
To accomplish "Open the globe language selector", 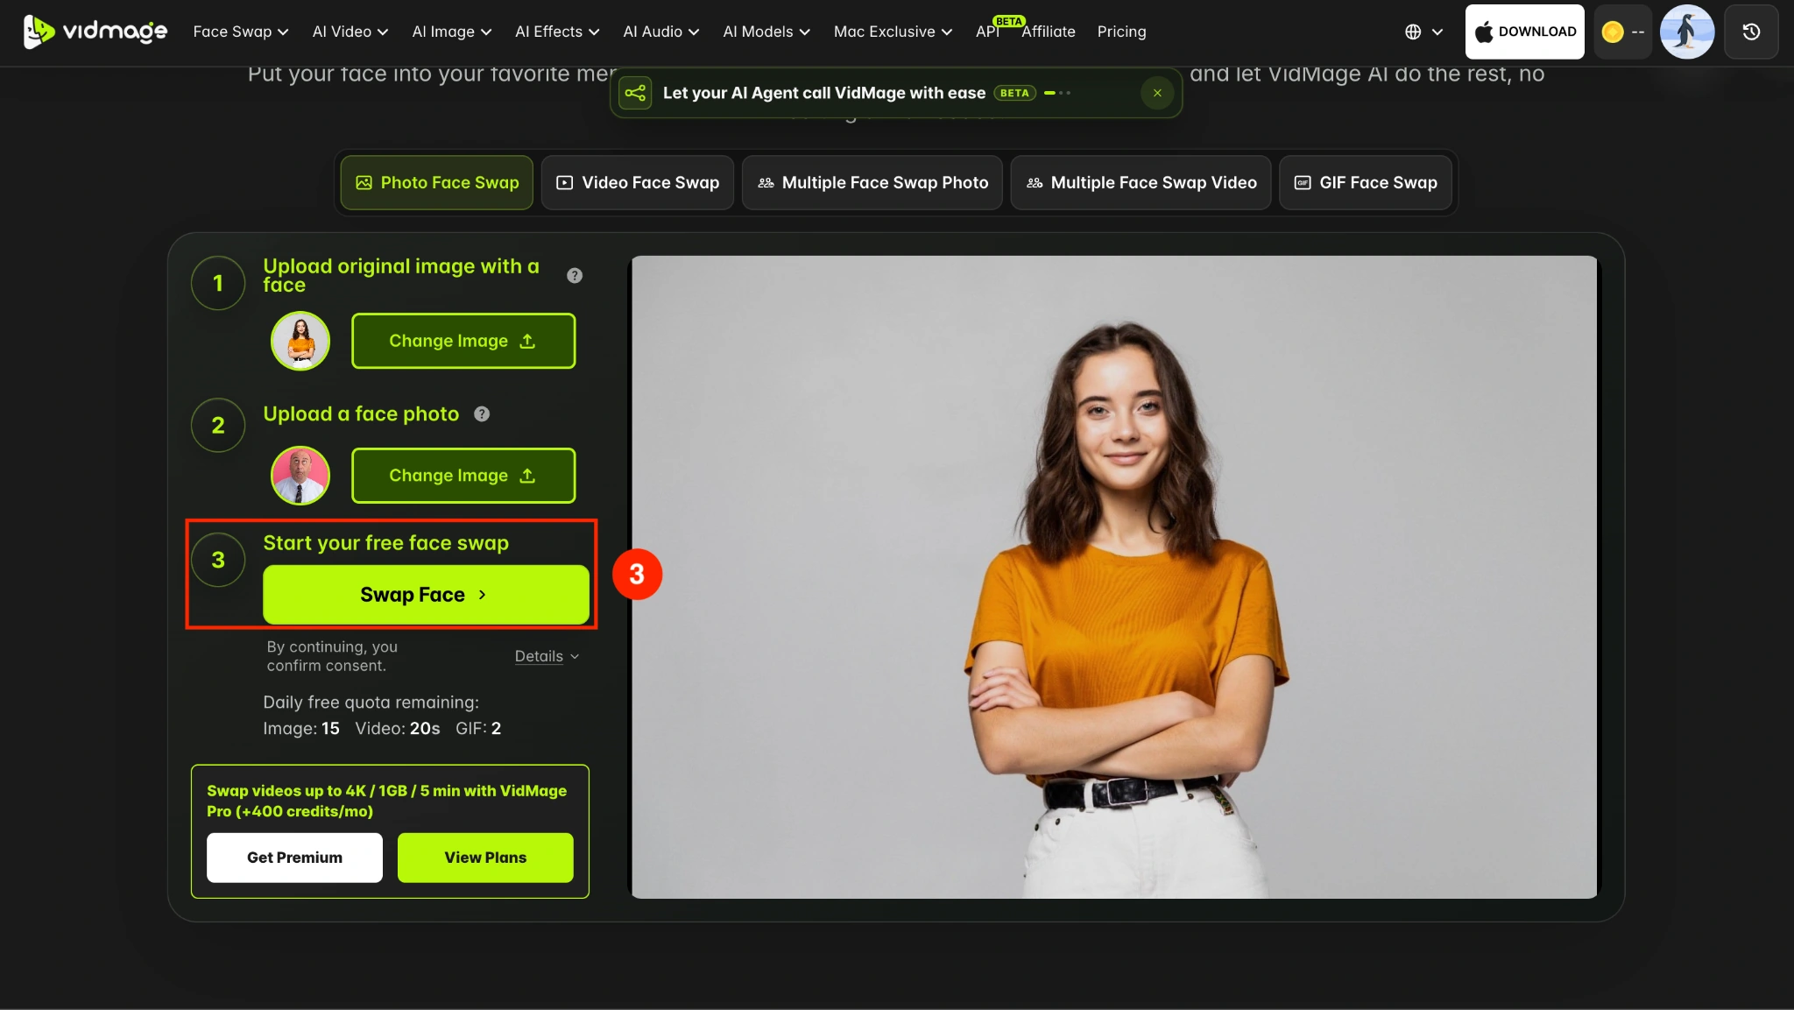I will coord(1423,32).
